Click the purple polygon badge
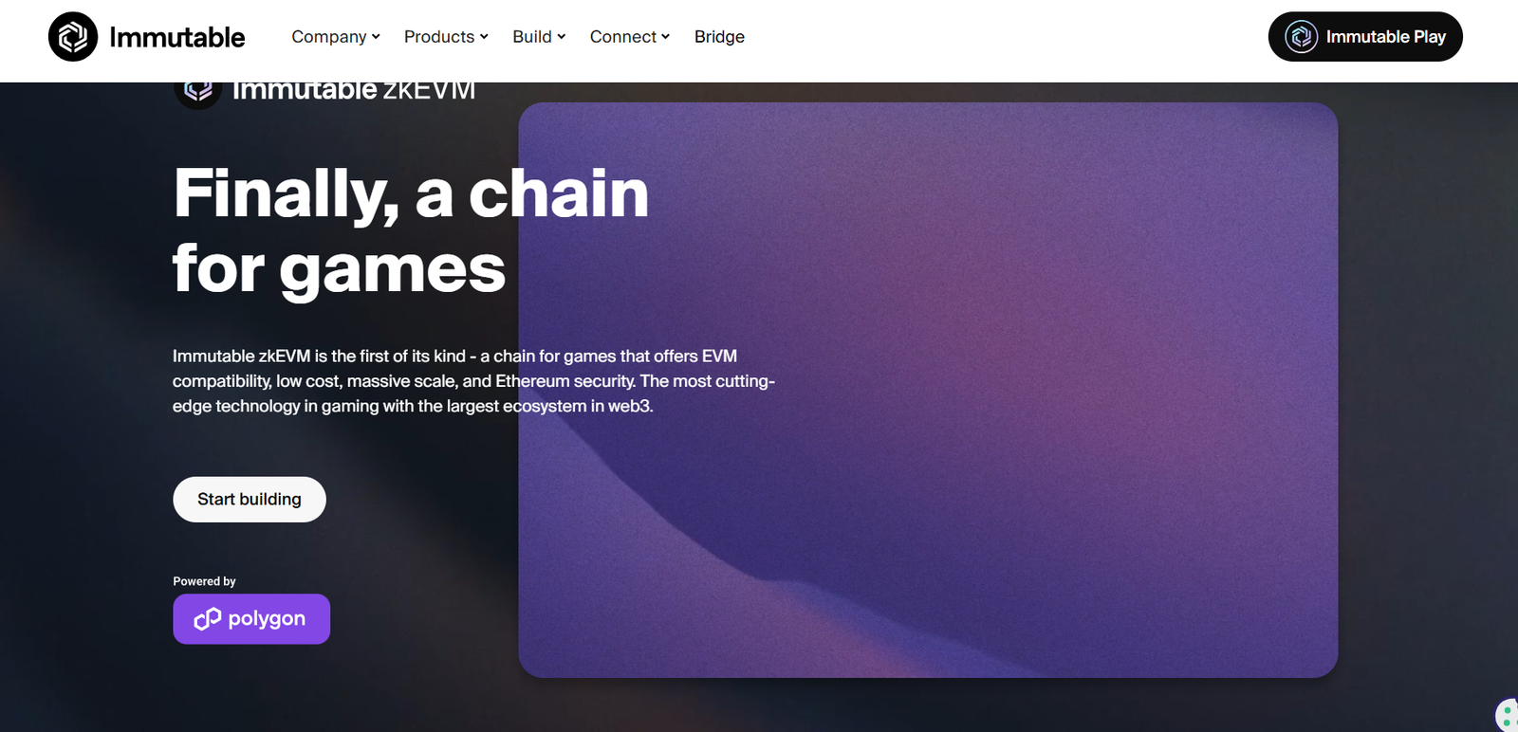This screenshot has height=732, width=1518. pyautogui.click(x=251, y=619)
